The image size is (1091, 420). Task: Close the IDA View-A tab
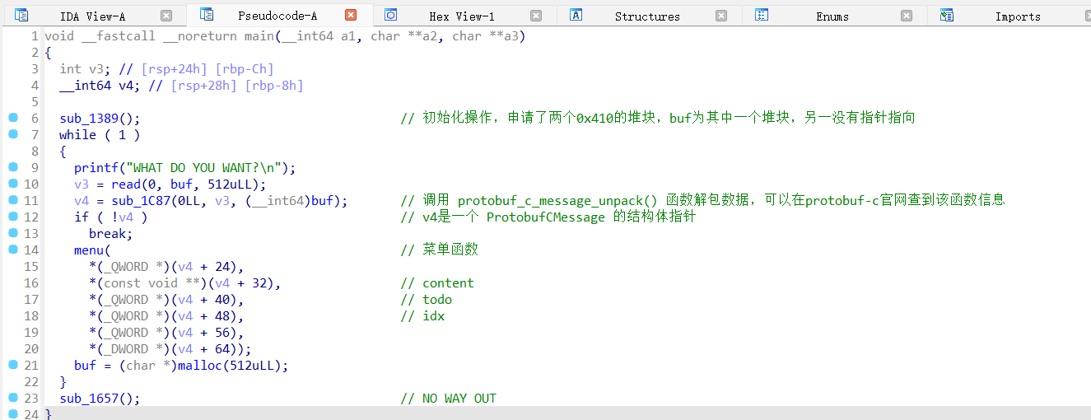[x=166, y=16]
